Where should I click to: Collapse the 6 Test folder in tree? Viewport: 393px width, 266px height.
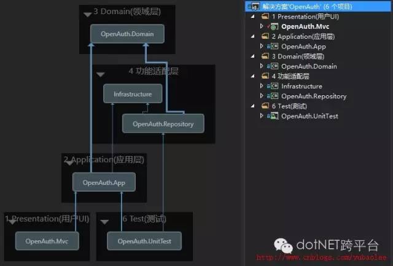pos(253,106)
